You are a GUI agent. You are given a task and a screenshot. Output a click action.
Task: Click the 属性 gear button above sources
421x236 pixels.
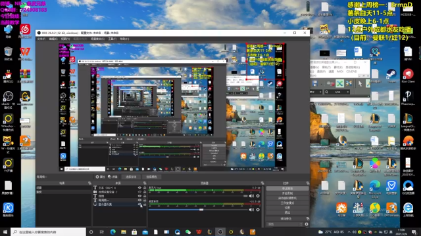click(101, 177)
